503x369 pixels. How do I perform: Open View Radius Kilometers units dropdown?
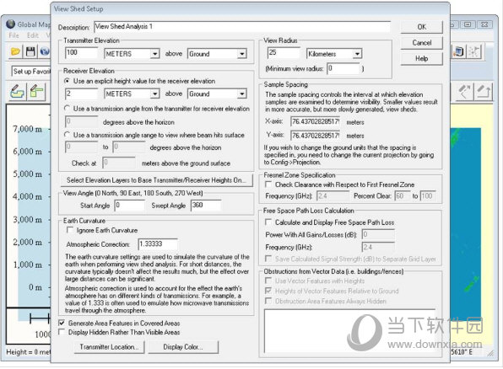tap(357, 53)
